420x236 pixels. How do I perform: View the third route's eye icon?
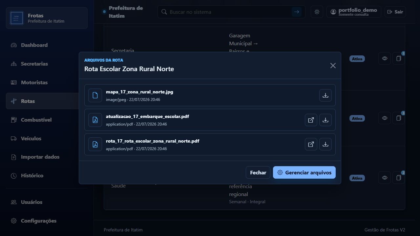(385, 178)
